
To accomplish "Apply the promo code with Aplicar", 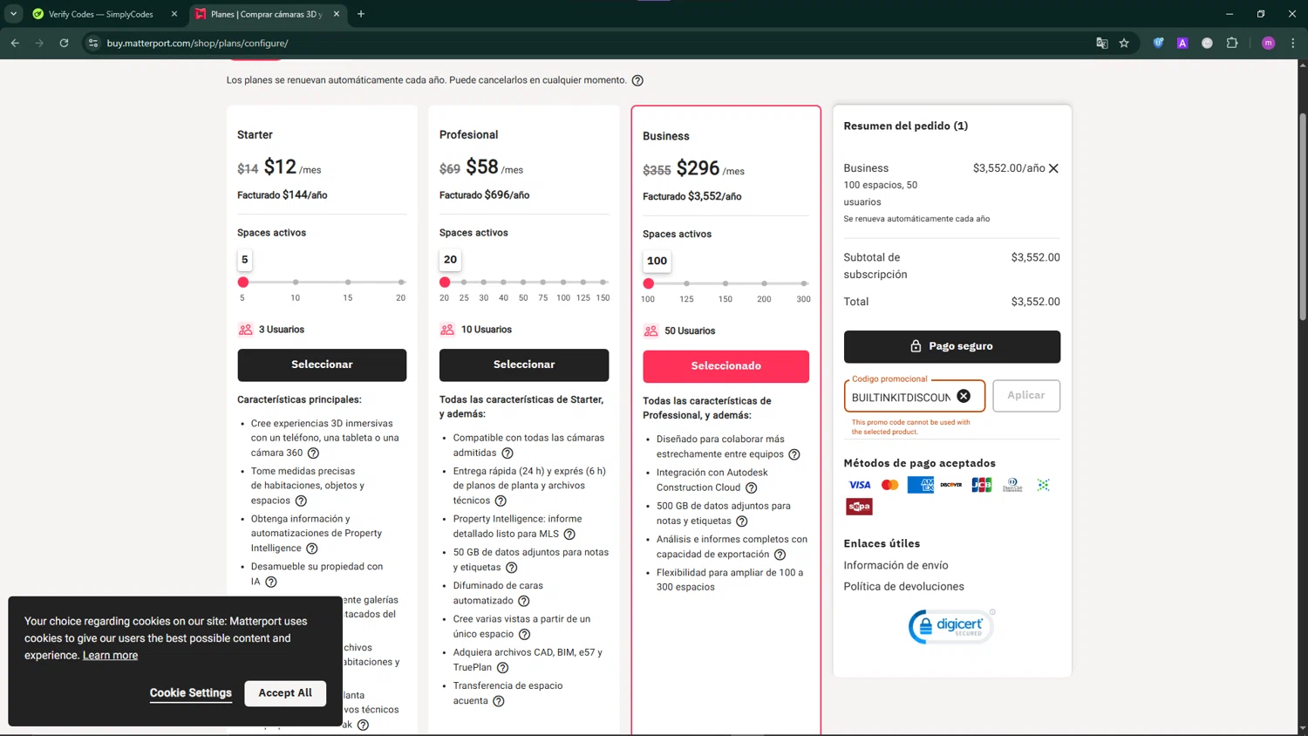I will point(1026,395).
